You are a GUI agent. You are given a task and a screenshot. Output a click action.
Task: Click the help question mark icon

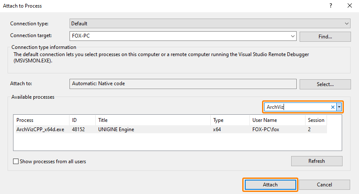point(330,6)
